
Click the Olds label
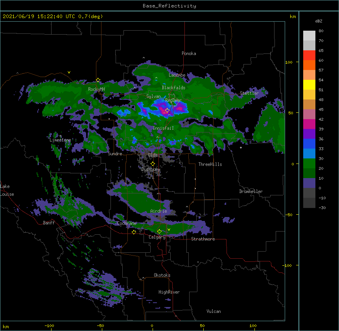coord(153,155)
